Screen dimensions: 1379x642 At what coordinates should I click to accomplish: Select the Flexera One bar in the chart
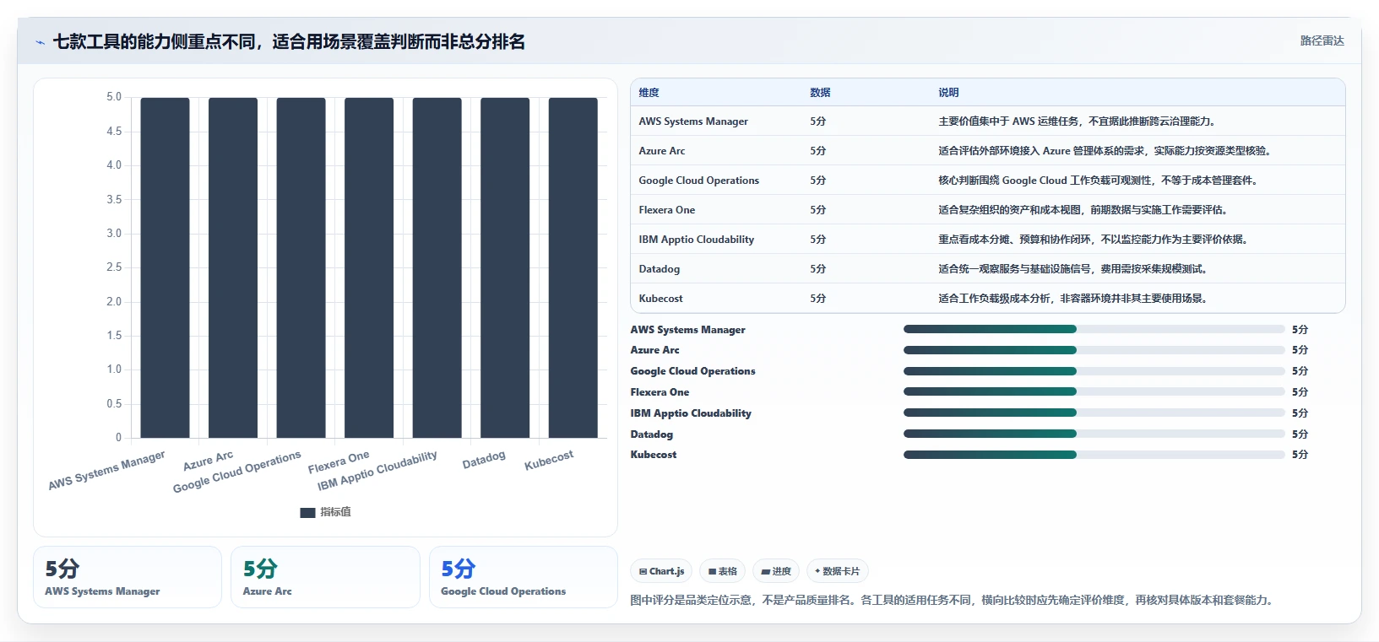click(x=369, y=267)
